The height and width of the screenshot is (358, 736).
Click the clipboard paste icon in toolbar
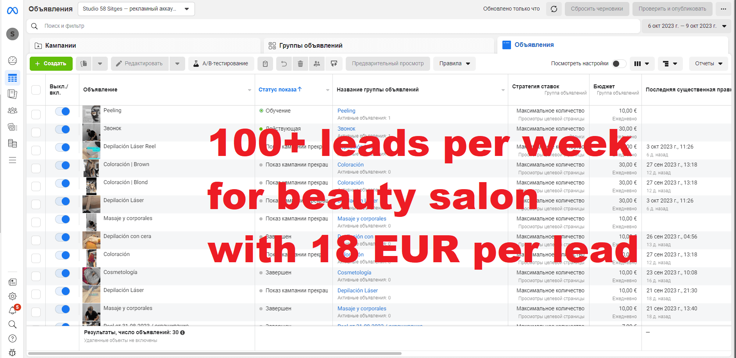pos(265,64)
